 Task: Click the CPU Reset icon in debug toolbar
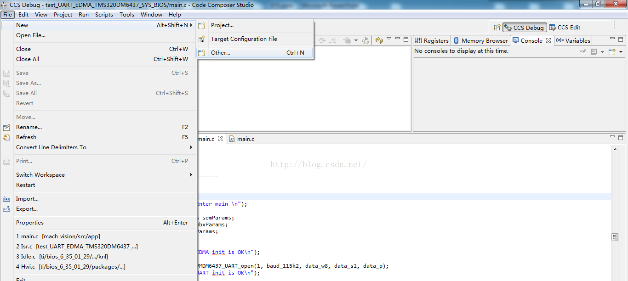365,40
